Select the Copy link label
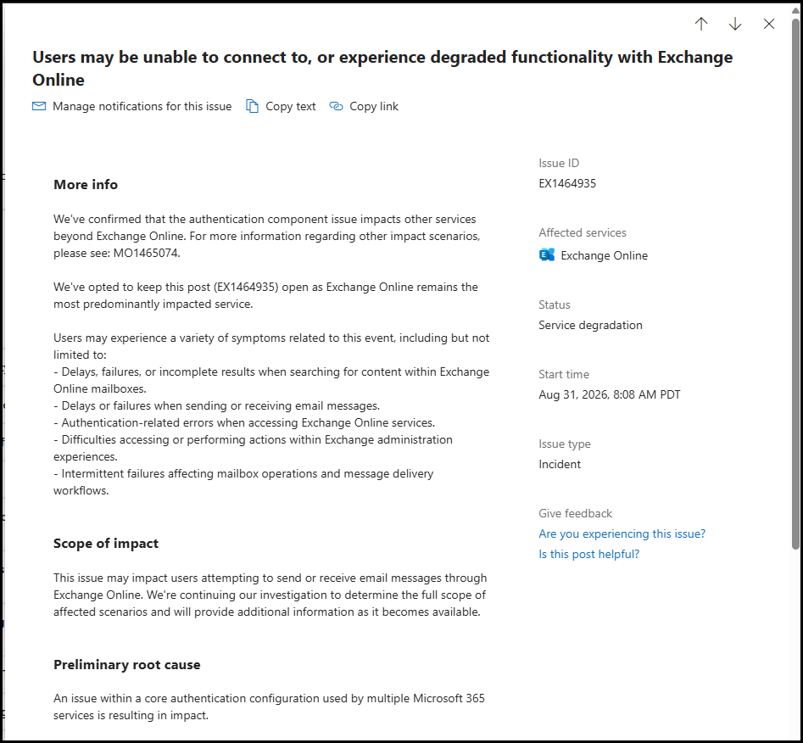Image resolution: width=803 pixels, height=743 pixels. pyautogui.click(x=374, y=106)
